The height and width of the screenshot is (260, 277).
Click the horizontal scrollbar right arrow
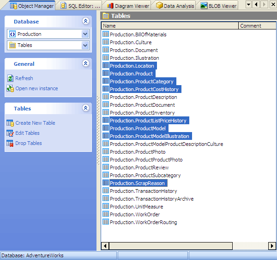[x=272, y=246]
